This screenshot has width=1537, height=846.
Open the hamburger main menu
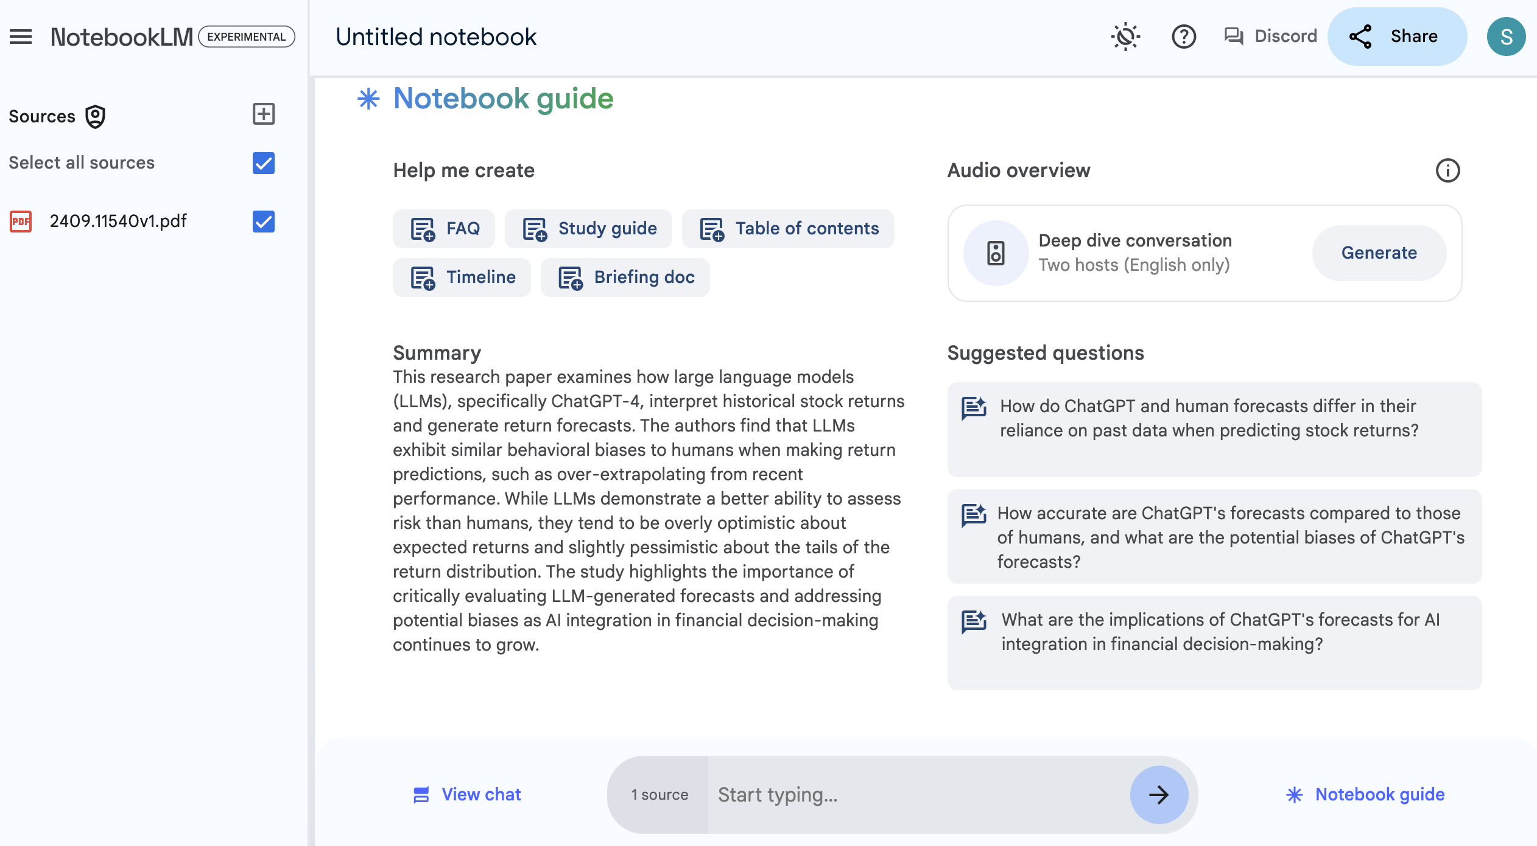pos(21,37)
